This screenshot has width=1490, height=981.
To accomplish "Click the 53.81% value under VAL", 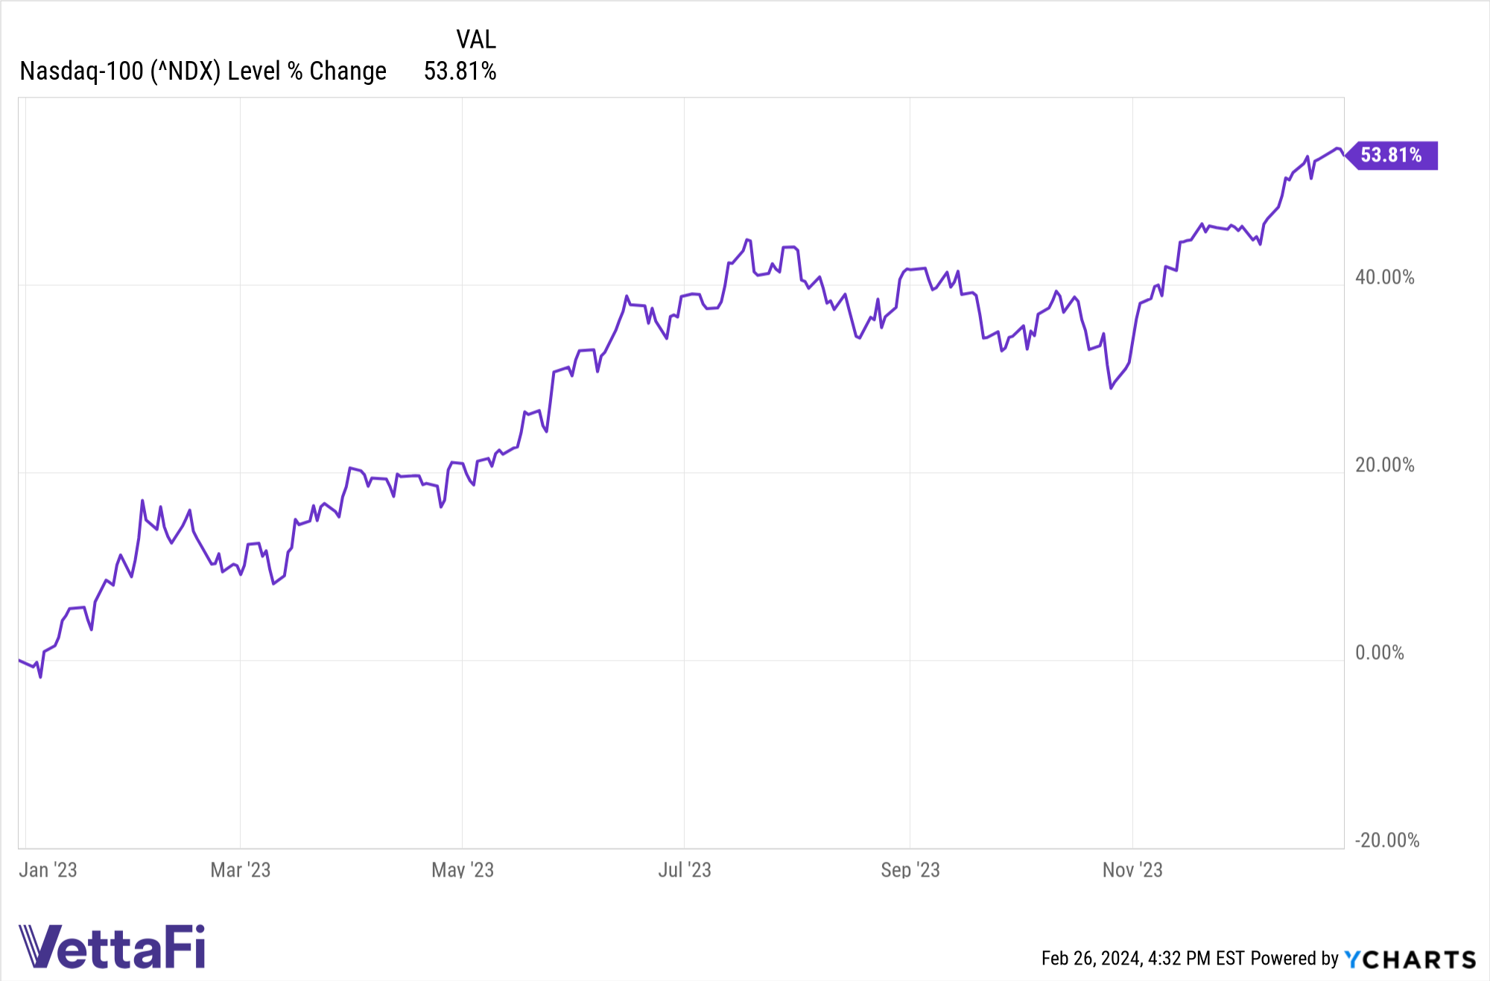I will pos(460,72).
